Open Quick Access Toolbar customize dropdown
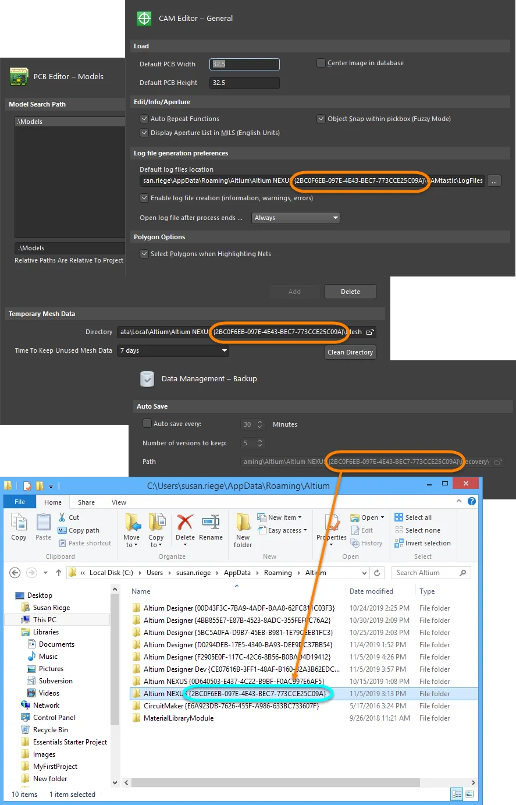The width and height of the screenshot is (516, 805). [51, 486]
